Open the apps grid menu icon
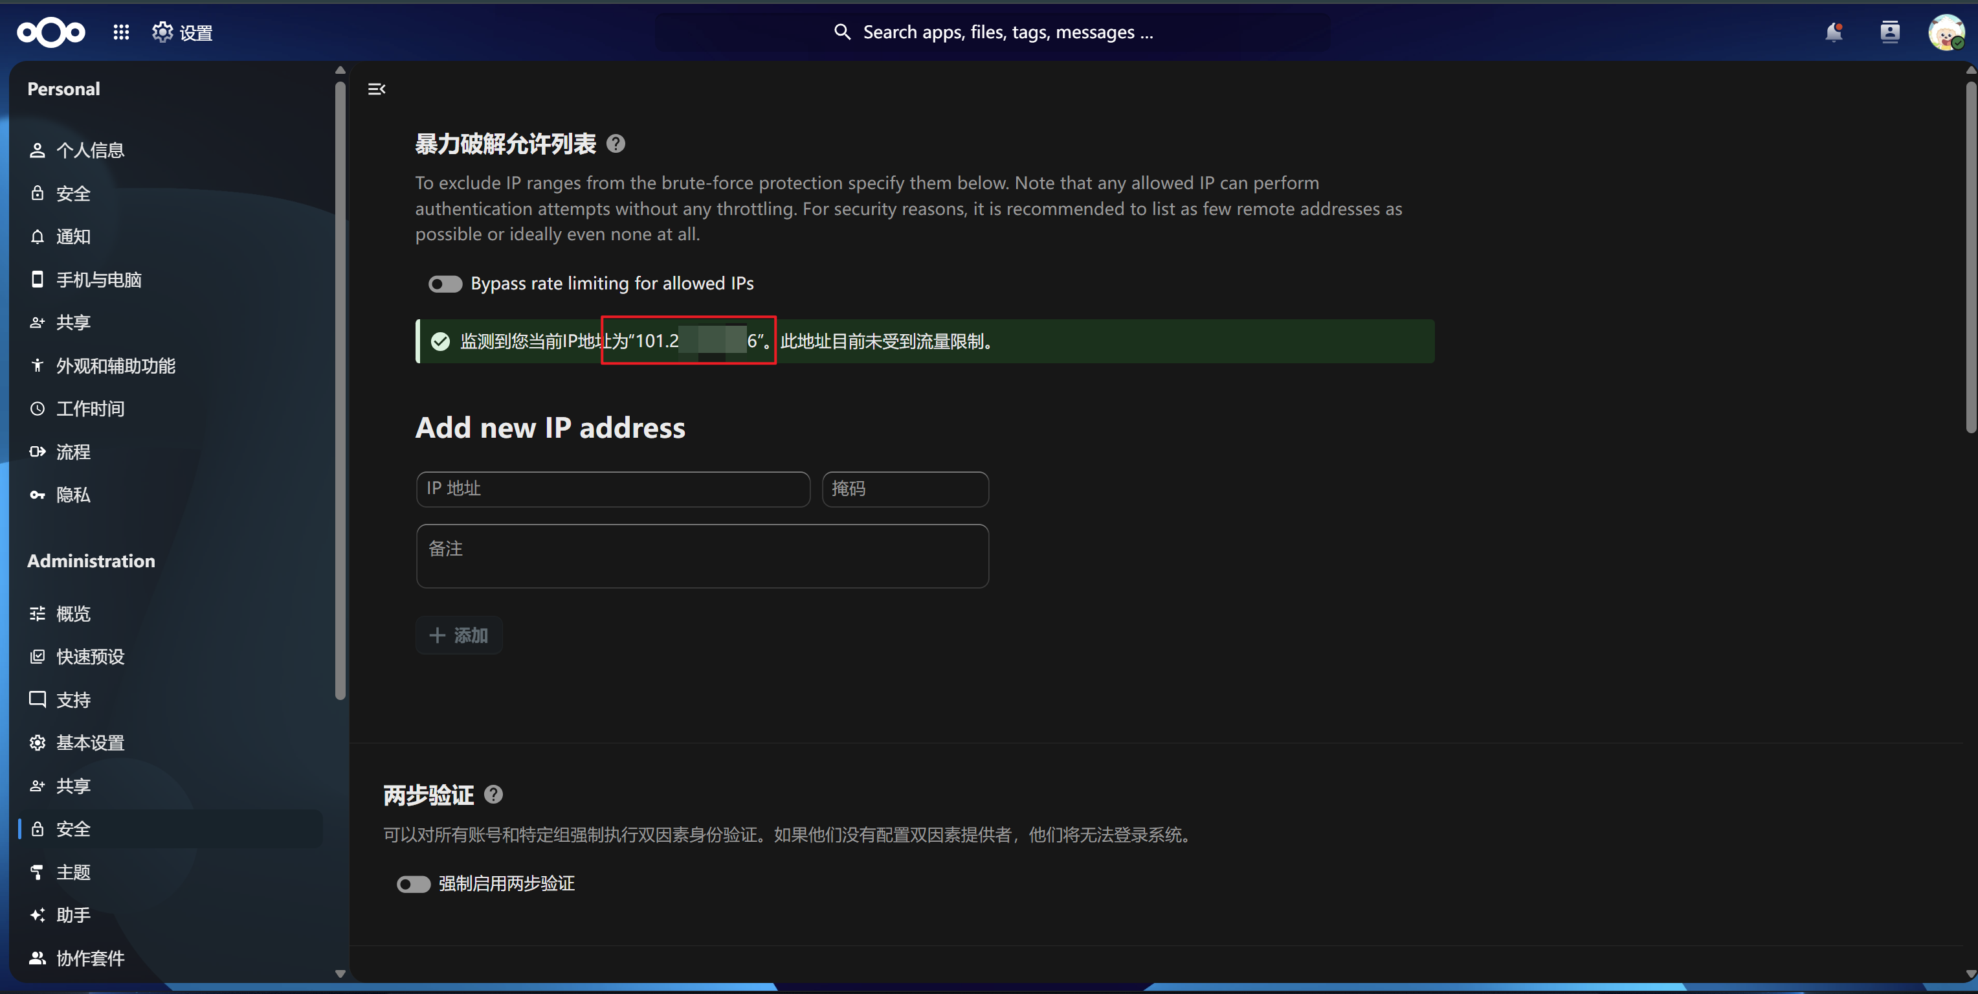 click(121, 32)
